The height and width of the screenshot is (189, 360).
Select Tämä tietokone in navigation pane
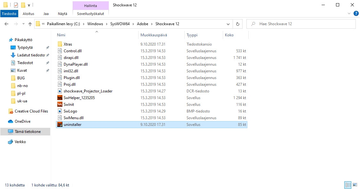25,132
